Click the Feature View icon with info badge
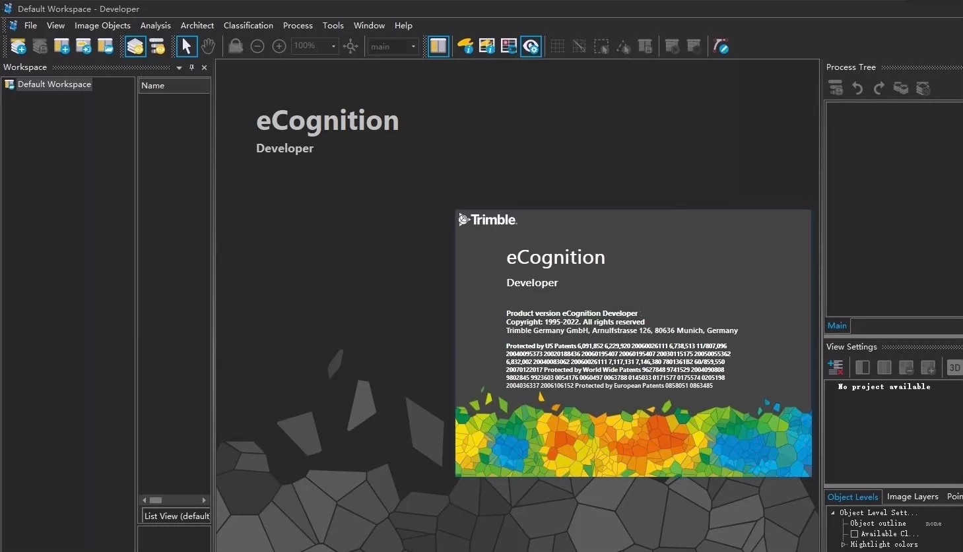The height and width of the screenshot is (552, 963). point(487,46)
